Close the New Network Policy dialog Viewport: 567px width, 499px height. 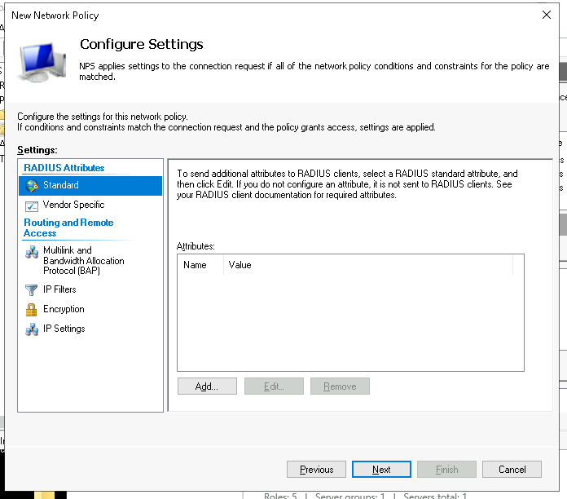tap(546, 15)
